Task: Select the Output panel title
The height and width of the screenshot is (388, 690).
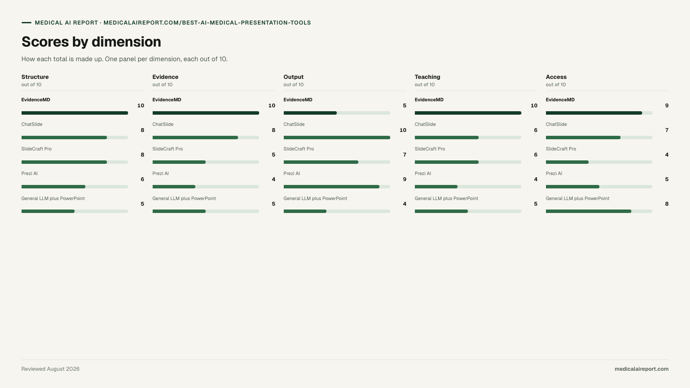Action: (x=294, y=77)
